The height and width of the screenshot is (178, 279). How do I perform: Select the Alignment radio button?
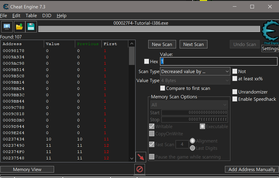(192, 141)
